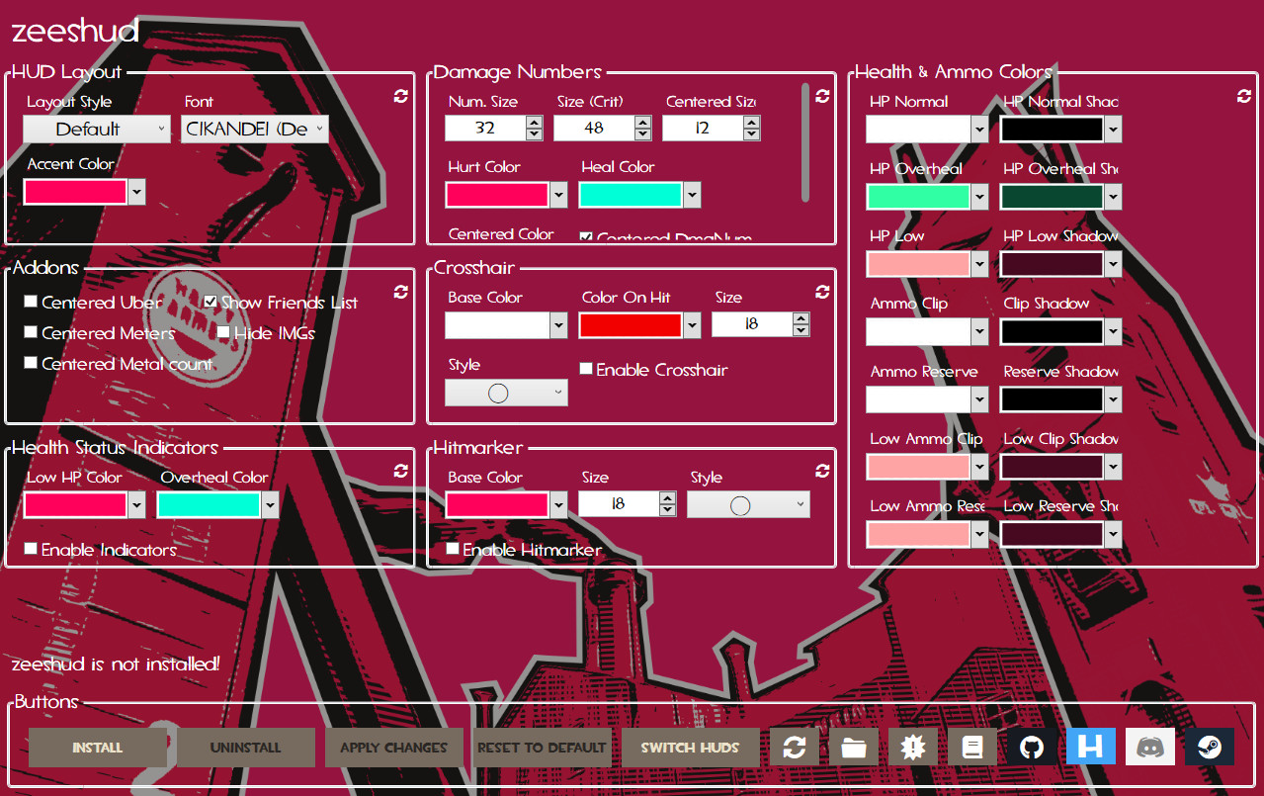Open the folder icon in Buttons bar
The width and height of the screenshot is (1264, 796).
(x=853, y=747)
